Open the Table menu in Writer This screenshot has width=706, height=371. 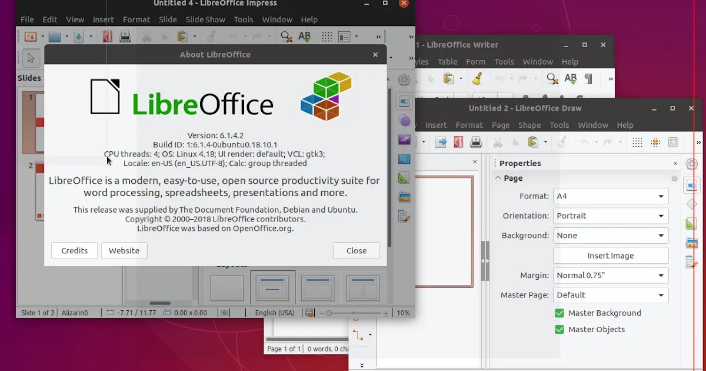pyautogui.click(x=447, y=61)
